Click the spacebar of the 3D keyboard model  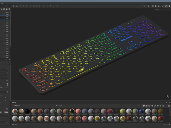point(81,73)
